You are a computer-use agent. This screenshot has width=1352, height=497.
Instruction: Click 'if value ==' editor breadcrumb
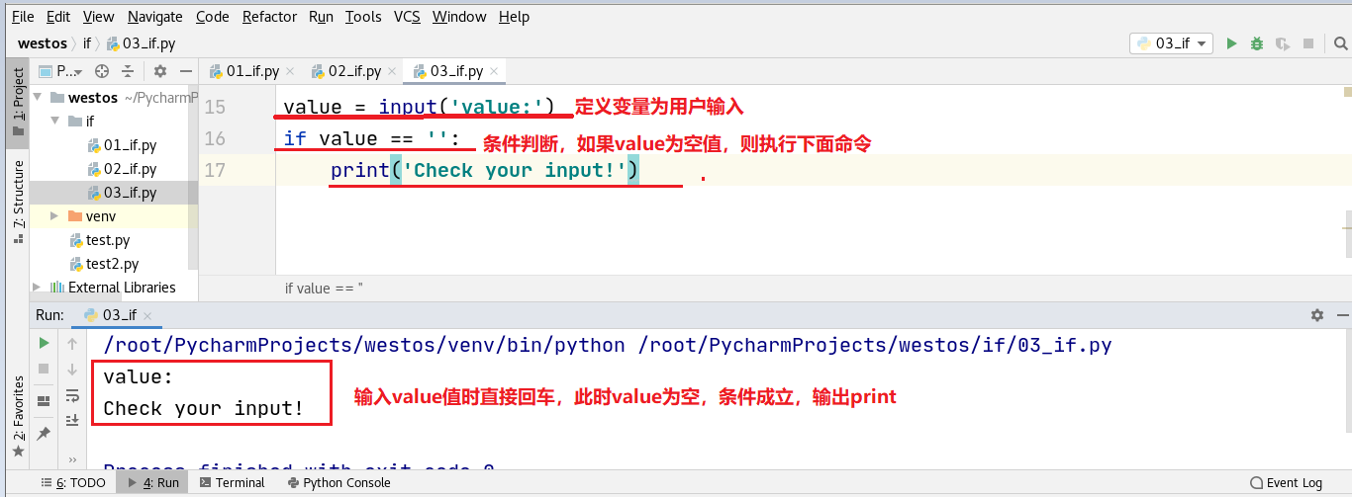point(324,289)
